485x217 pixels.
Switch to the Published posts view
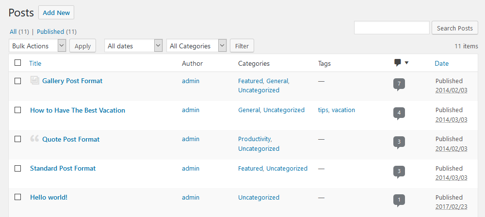point(50,31)
